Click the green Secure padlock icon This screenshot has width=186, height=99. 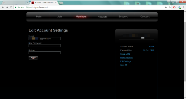(16, 7)
